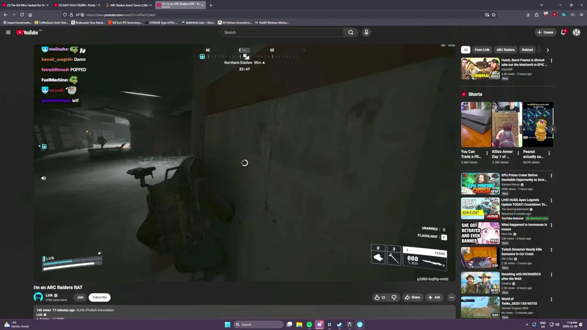Open browser downloads panel
The image size is (587, 330).
(528, 15)
